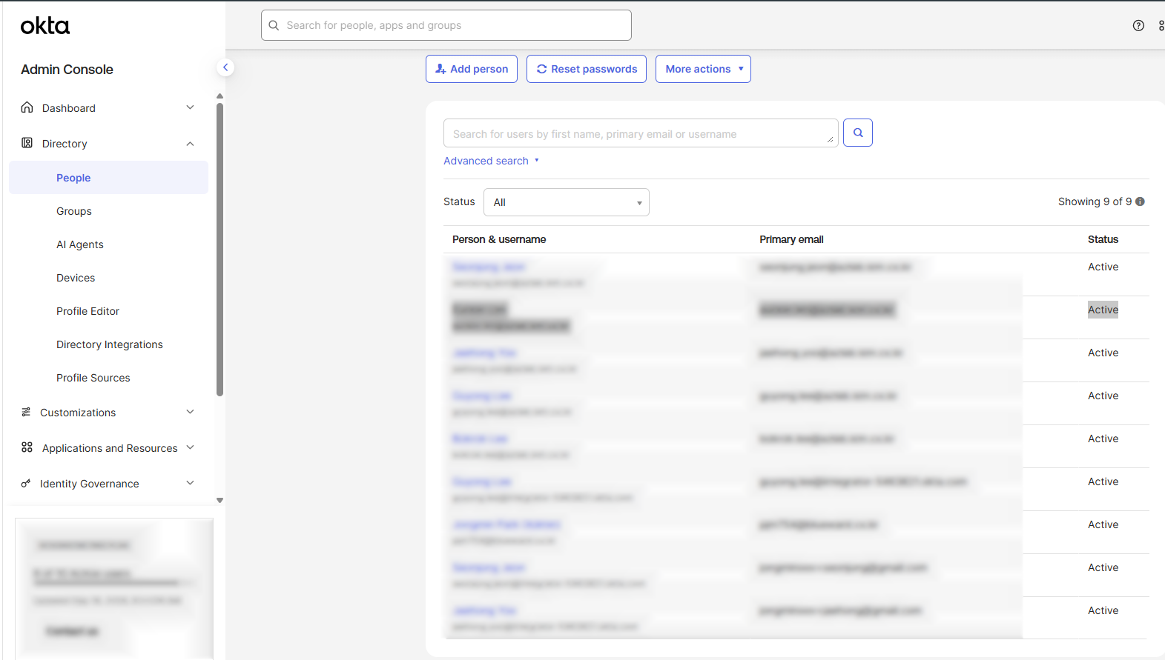The image size is (1165, 660).
Task: Click the Okta logo
Action: click(x=44, y=26)
